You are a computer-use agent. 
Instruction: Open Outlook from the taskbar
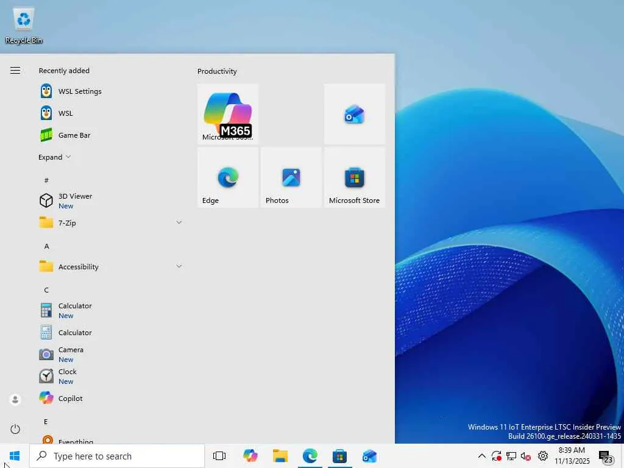click(369, 456)
